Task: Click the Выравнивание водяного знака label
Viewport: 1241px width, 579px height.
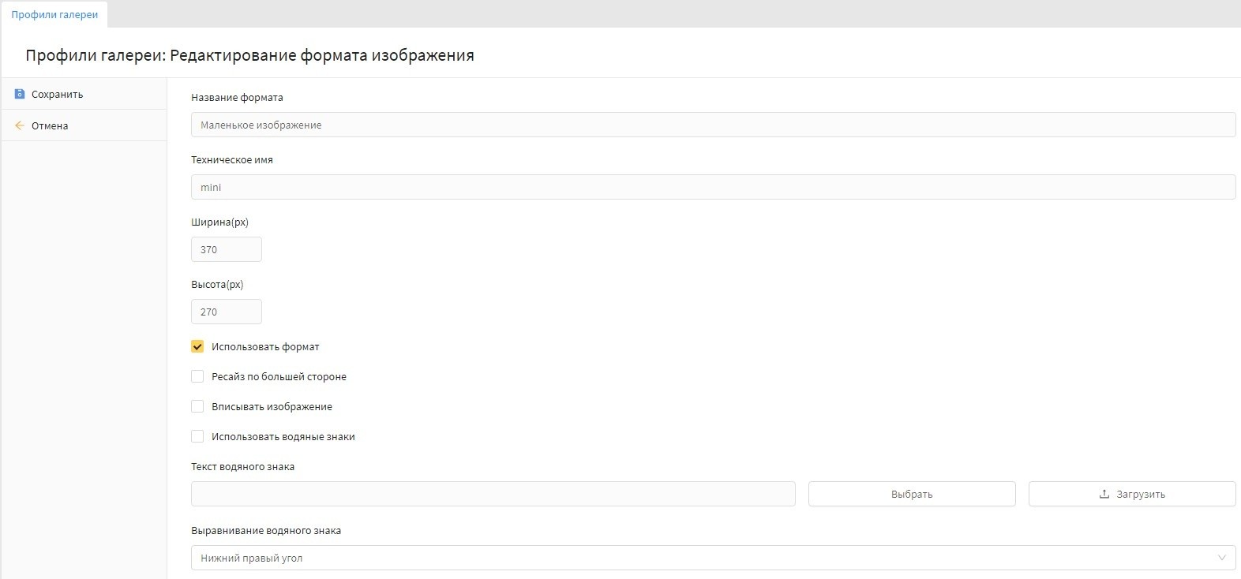Action: 266,531
